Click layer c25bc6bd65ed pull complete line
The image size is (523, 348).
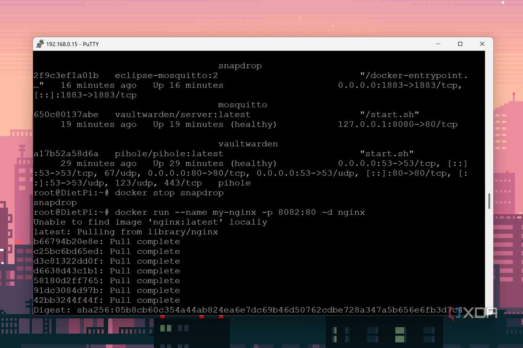pos(107,252)
